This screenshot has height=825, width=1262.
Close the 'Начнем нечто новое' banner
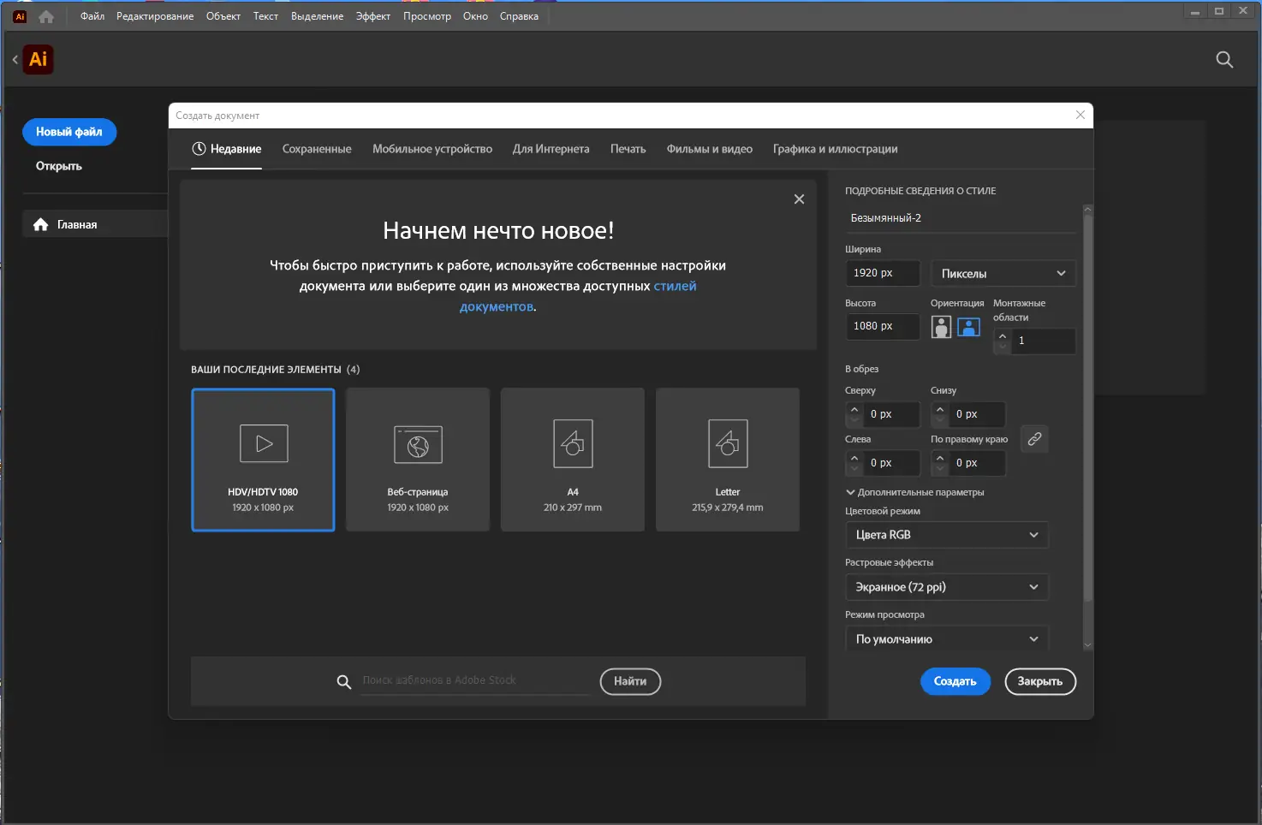pyautogui.click(x=799, y=199)
